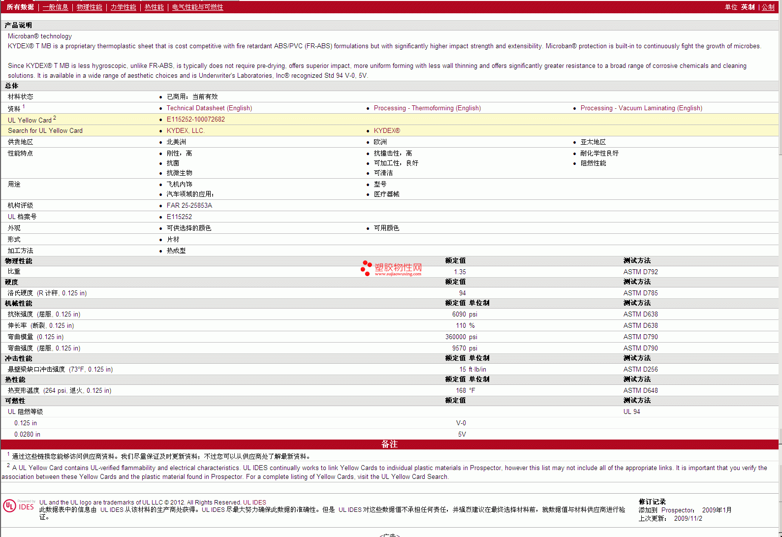The image size is (782, 537).
Task: Click flexural strength value 9570 psi
Action: 465,348
